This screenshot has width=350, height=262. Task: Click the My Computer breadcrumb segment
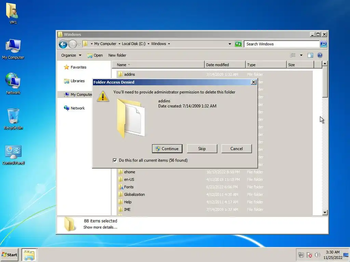coord(105,44)
